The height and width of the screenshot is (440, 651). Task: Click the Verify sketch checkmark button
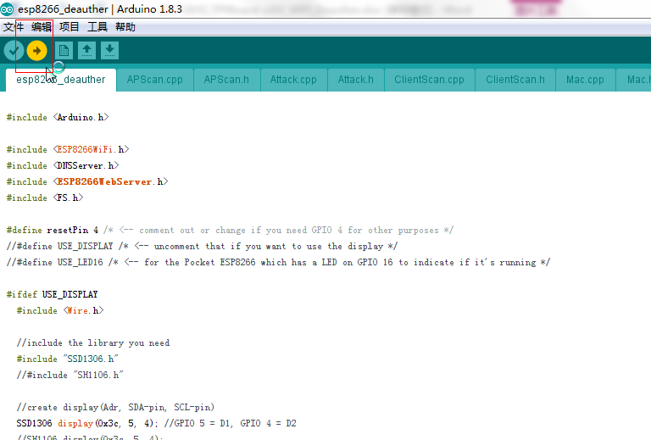(14, 51)
